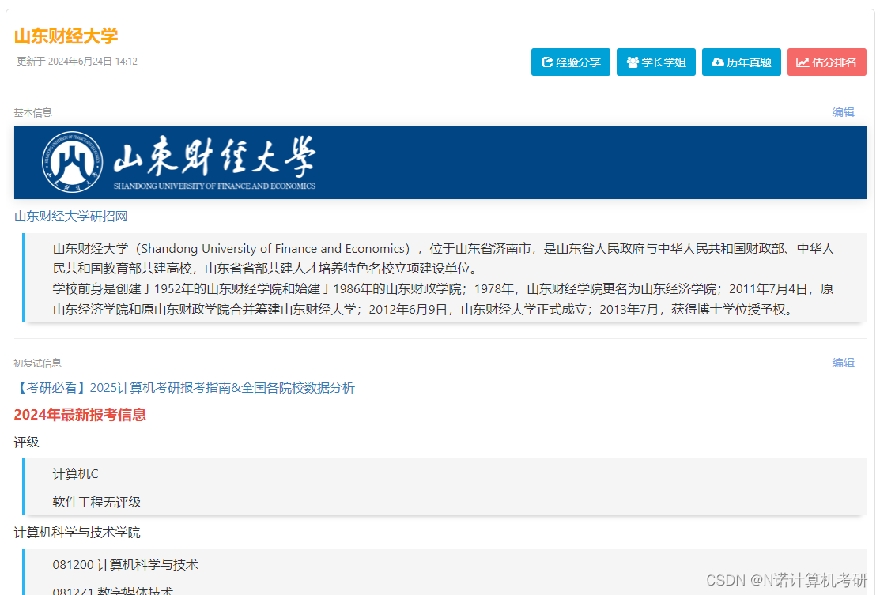Click the school history paragraph starting 学校前身

click(444, 299)
